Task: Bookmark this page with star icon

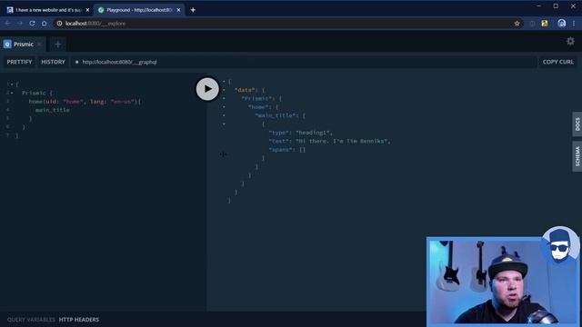Action: [x=517, y=24]
